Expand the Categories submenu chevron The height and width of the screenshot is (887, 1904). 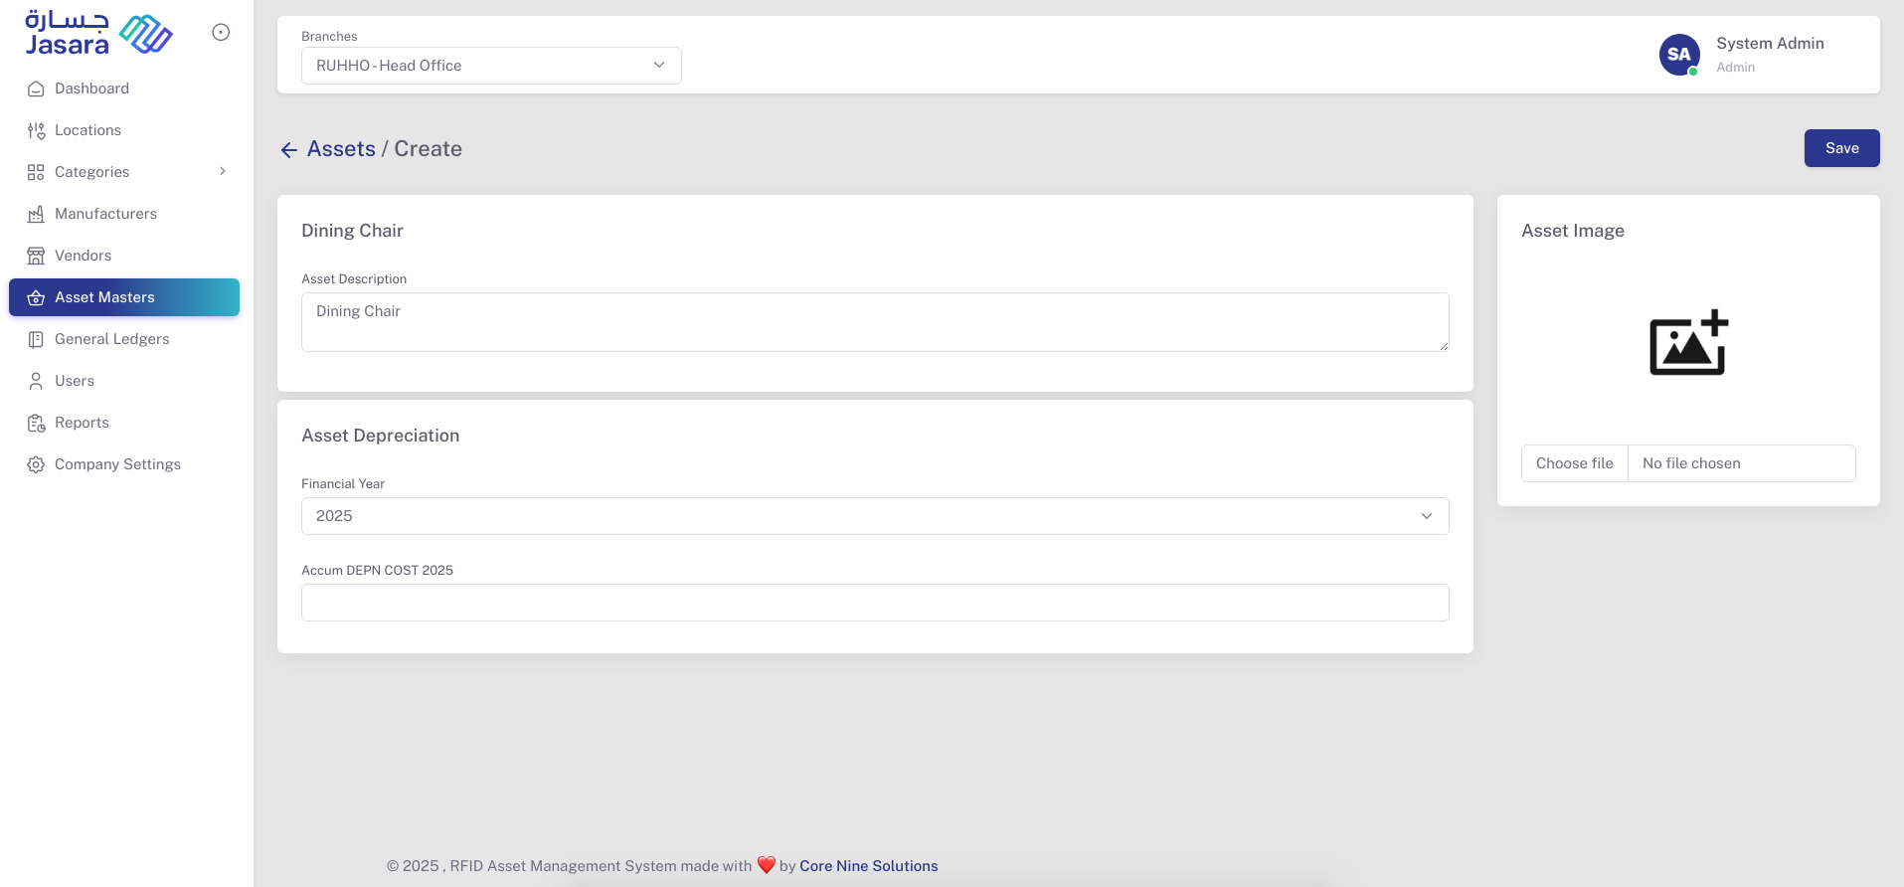pos(223,171)
